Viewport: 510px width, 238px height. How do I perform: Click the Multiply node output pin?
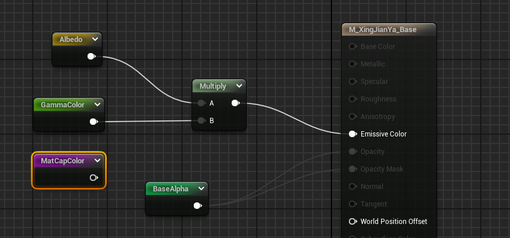[x=235, y=103]
